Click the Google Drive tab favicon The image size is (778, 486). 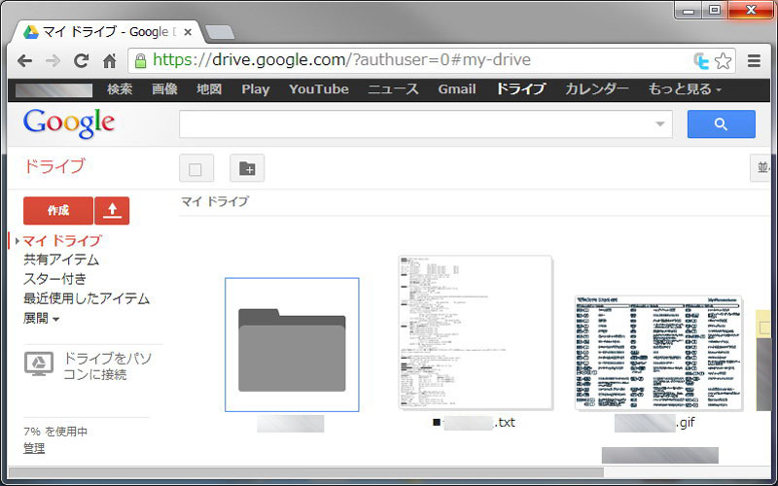tap(31, 32)
